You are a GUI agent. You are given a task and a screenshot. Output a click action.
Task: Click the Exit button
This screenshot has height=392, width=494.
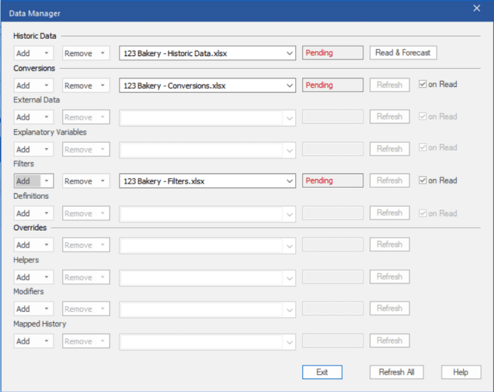(x=322, y=372)
